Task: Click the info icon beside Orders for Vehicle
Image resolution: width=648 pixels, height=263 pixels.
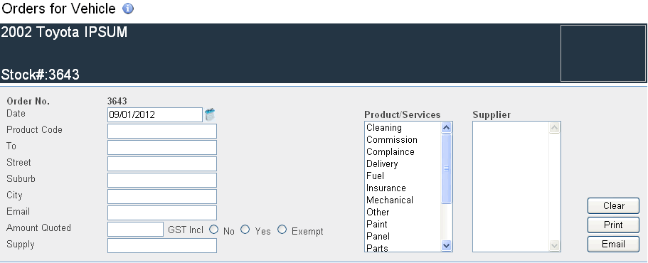Action: point(128,9)
